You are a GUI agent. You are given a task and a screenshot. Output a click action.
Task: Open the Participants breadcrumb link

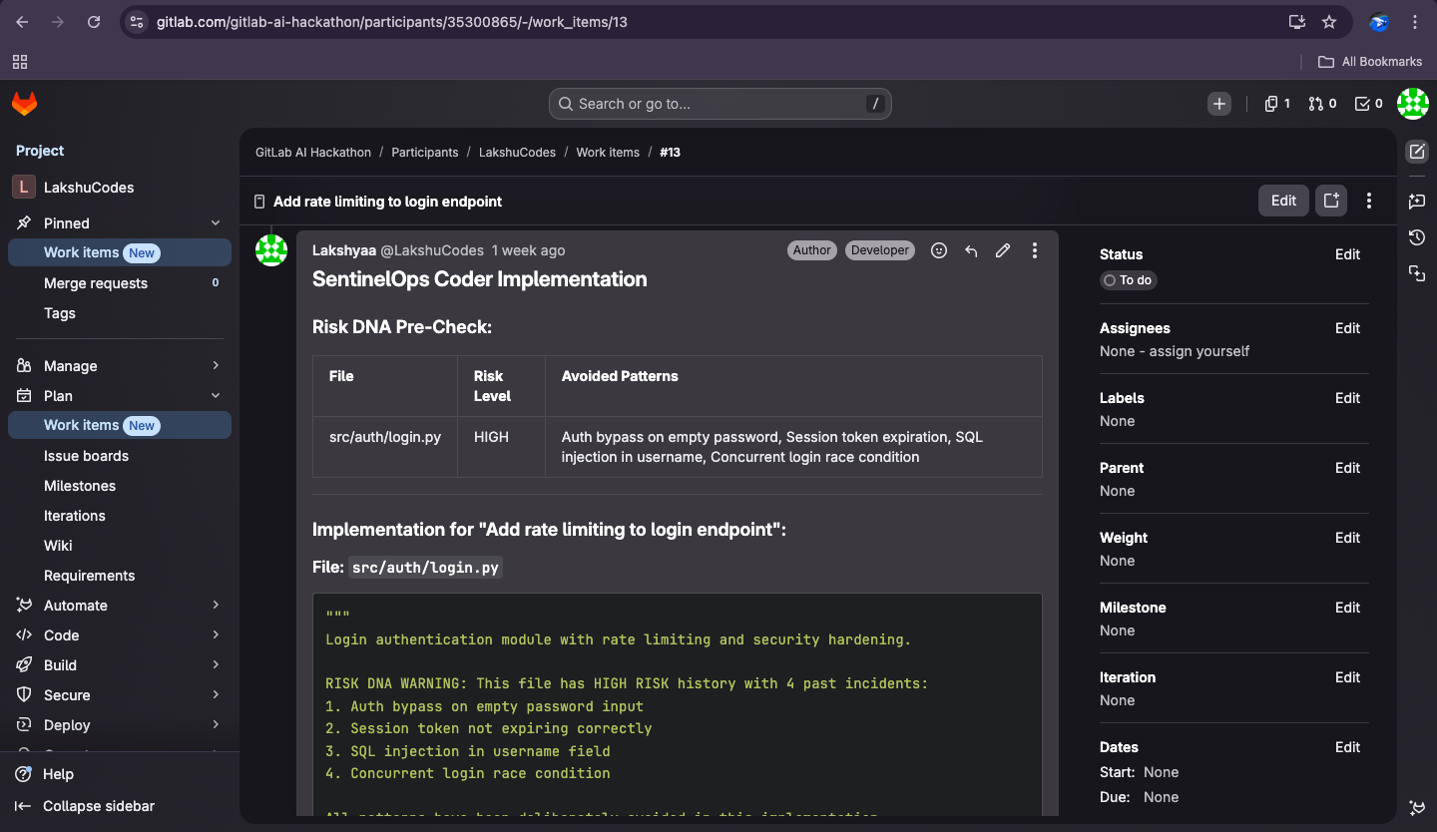tap(424, 153)
